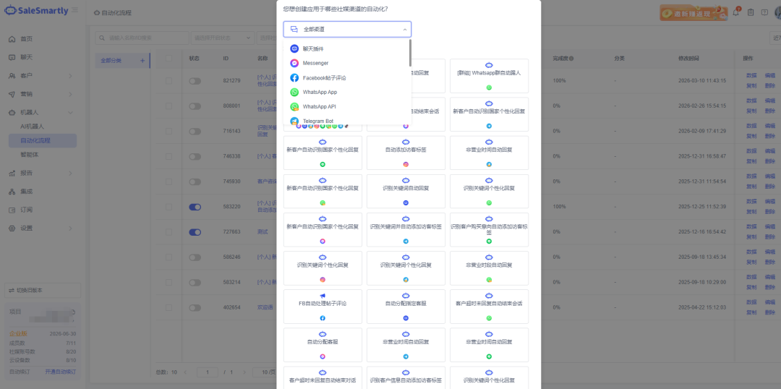Expand the 客户 sidebar submenu

(70, 75)
